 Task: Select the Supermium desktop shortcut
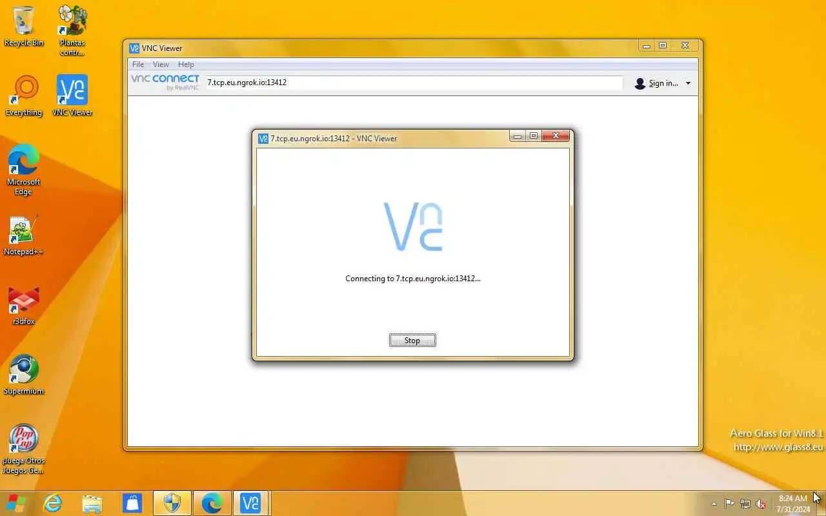pos(24,374)
